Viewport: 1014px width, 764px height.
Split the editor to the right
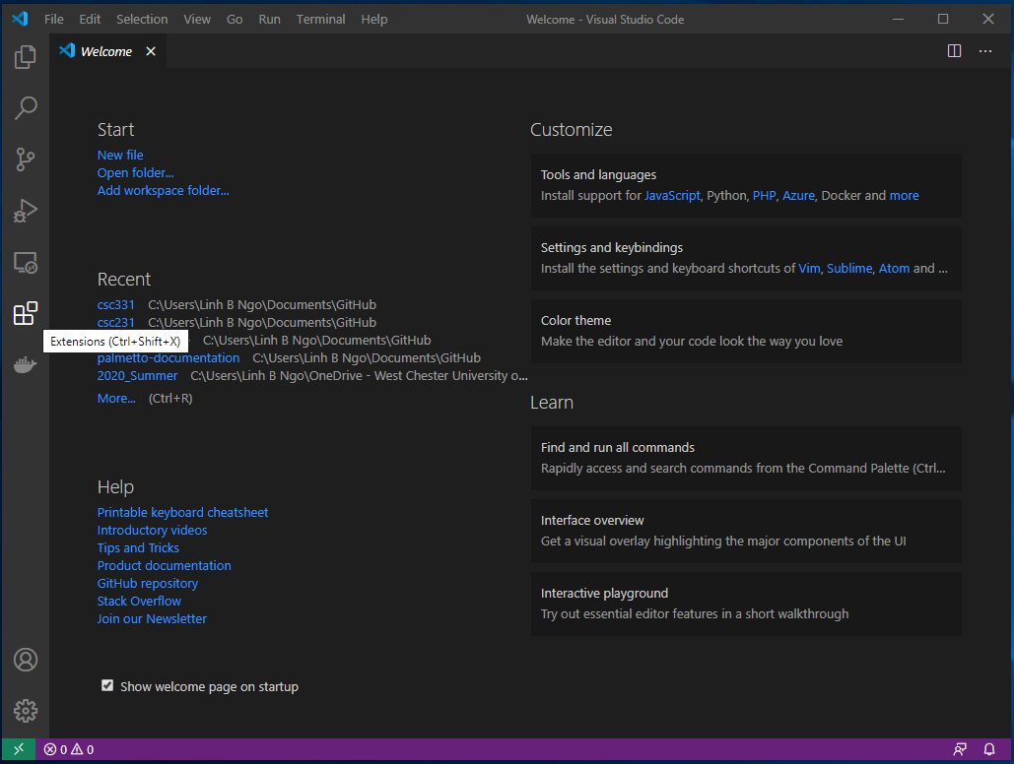[x=954, y=51]
